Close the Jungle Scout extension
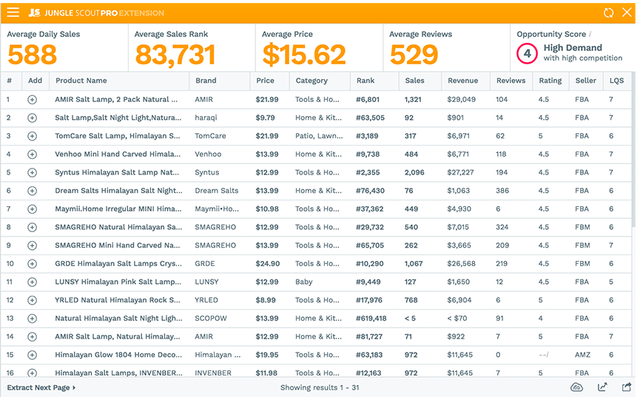 click(x=627, y=13)
